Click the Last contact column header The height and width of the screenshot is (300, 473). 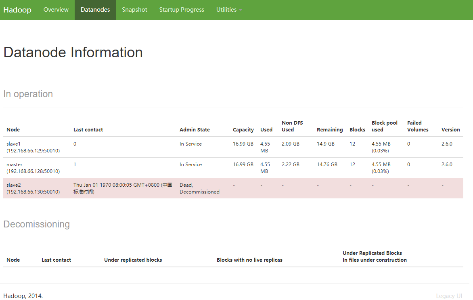click(x=88, y=130)
